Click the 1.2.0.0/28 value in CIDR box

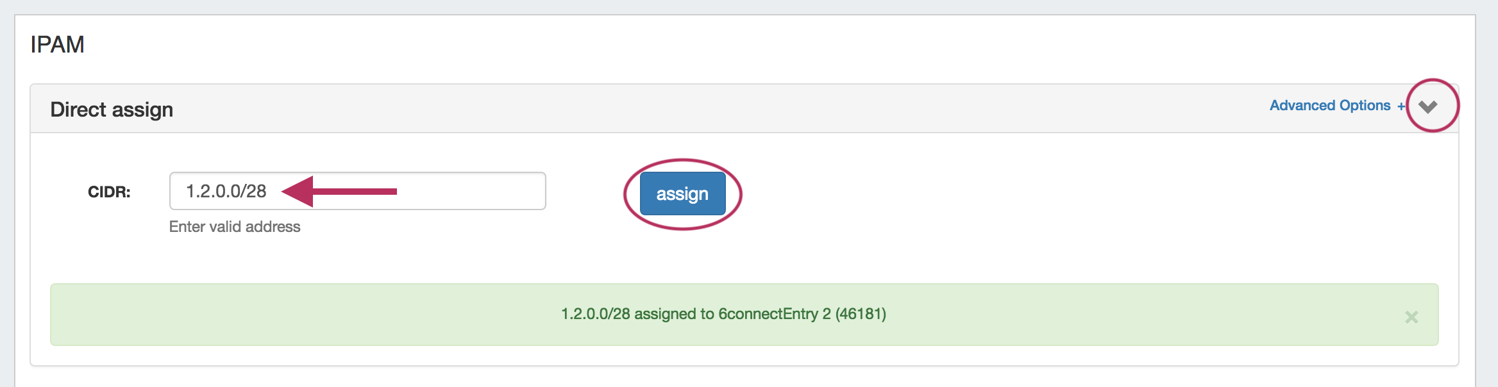(226, 191)
